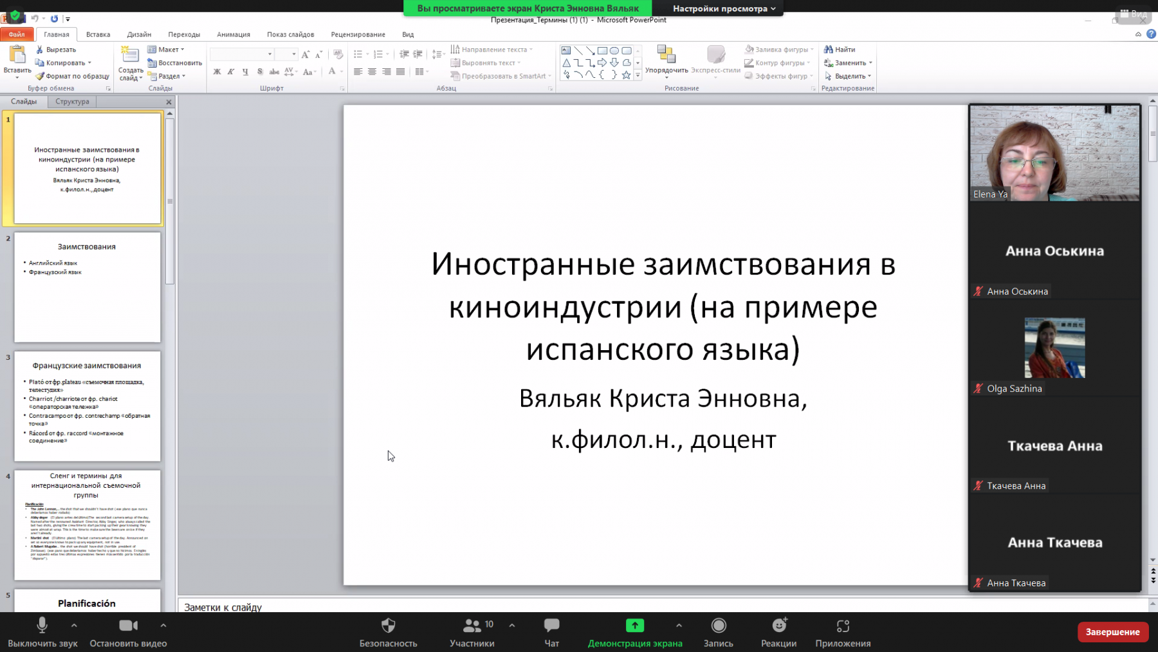Open the columns dropdown

point(421,71)
